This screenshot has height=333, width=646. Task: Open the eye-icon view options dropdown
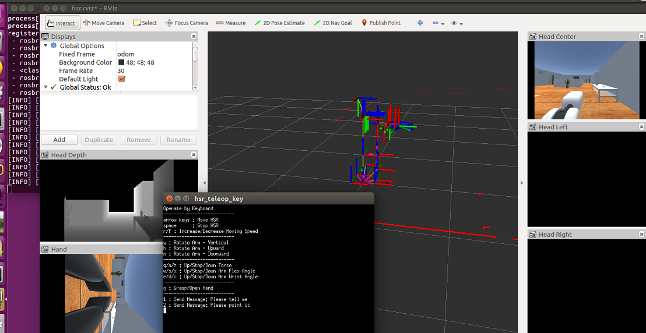tap(457, 23)
